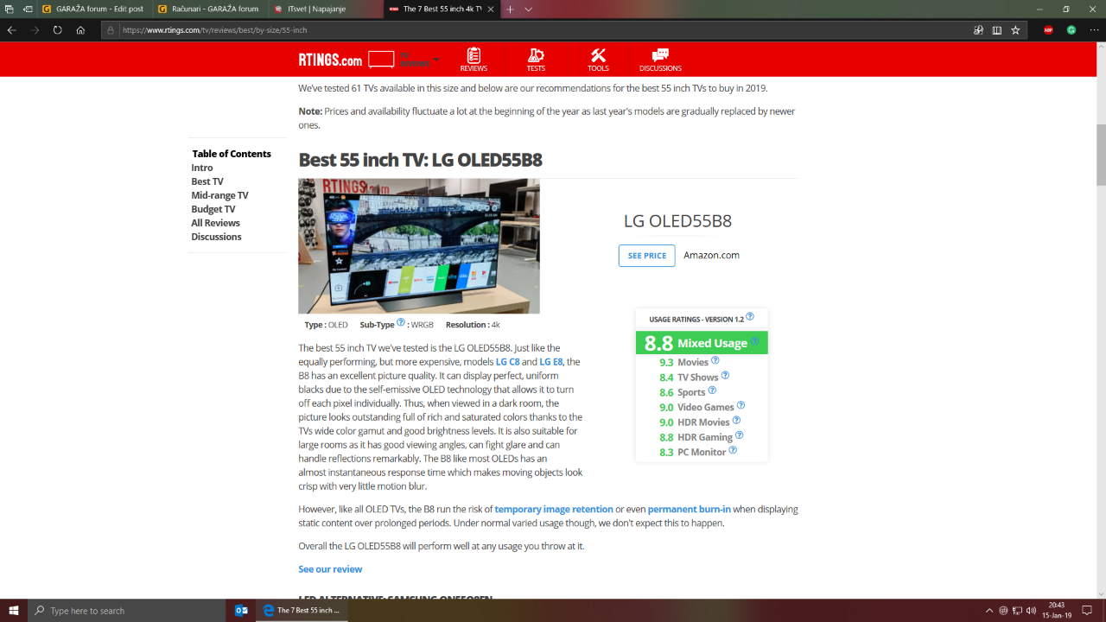
Task: Switch to the ITsvet Napajanje tab
Action: click(x=323, y=9)
